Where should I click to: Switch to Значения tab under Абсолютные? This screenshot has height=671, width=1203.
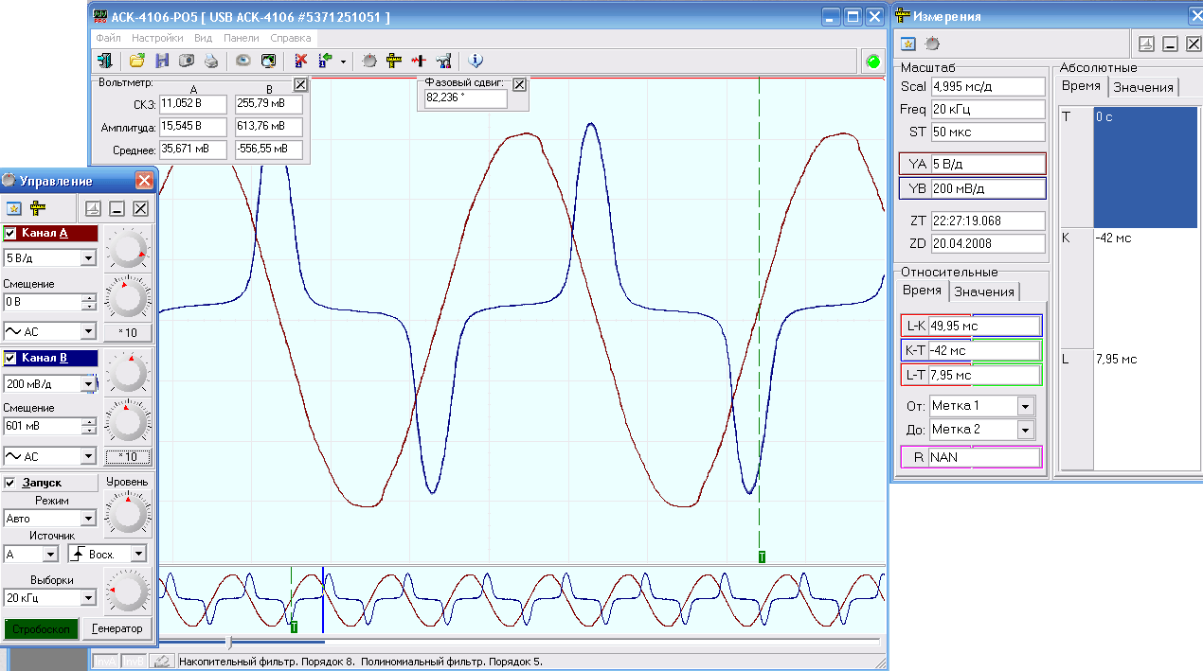(x=1142, y=87)
